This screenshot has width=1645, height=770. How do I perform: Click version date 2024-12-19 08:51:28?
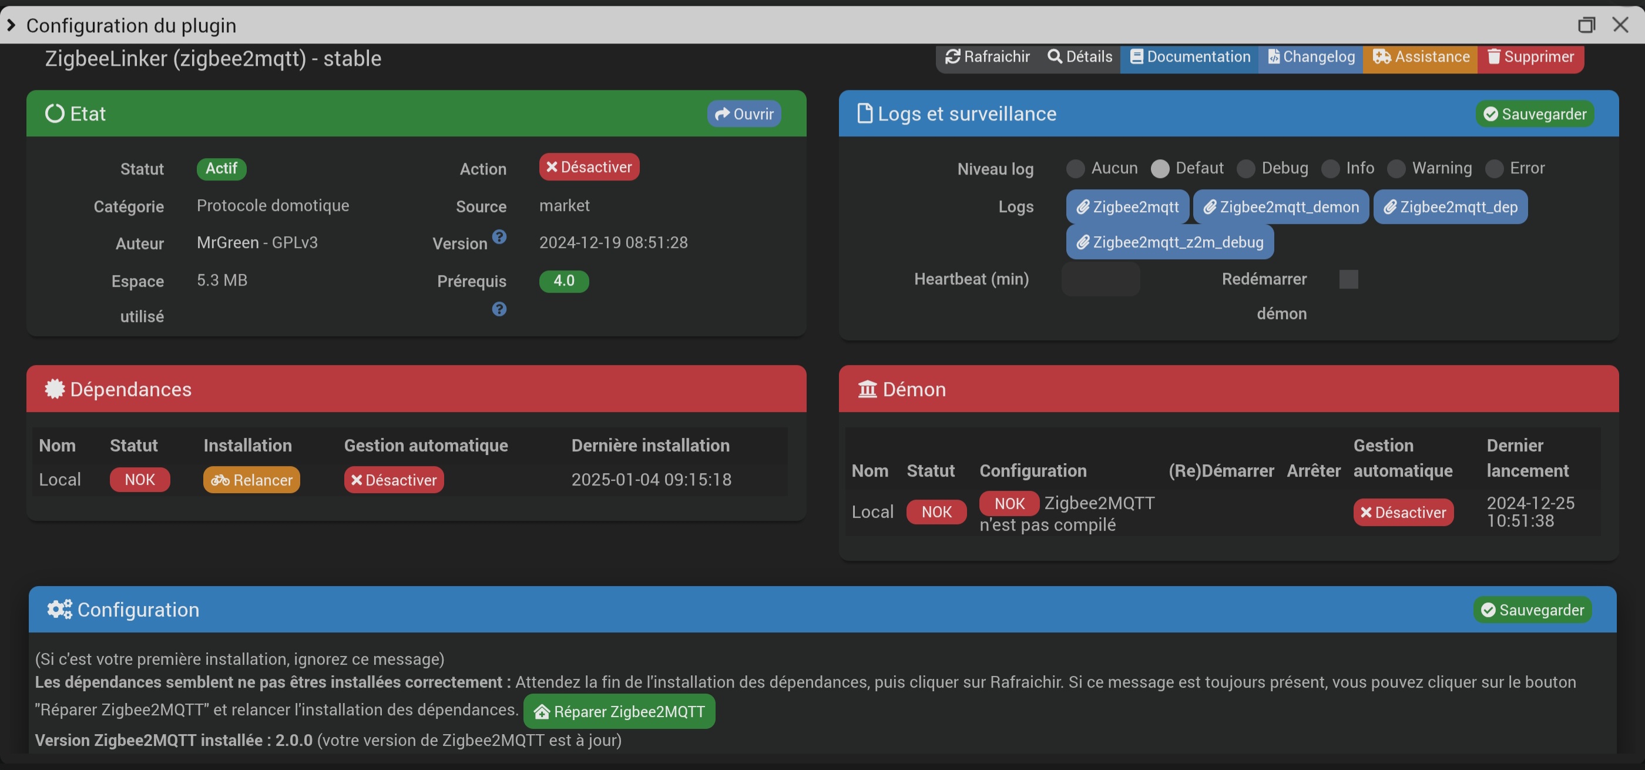(614, 243)
